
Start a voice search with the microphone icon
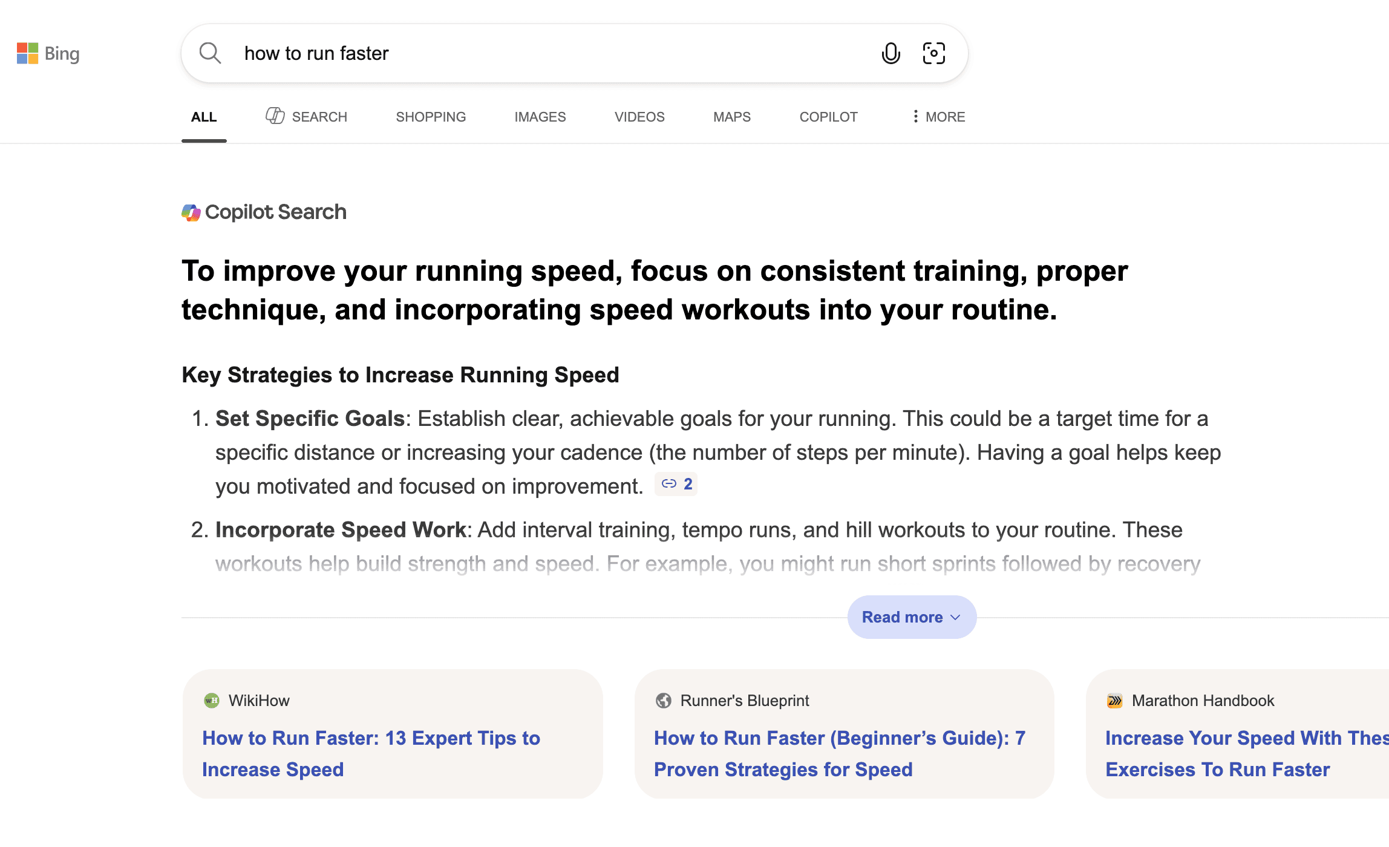[891, 53]
